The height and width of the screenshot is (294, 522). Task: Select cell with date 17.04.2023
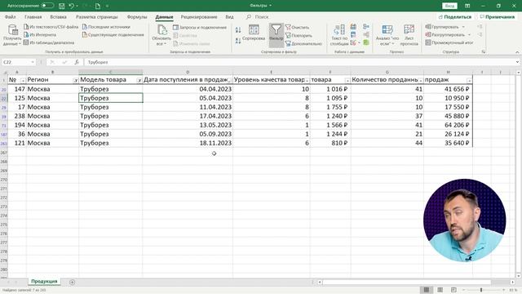(188, 116)
